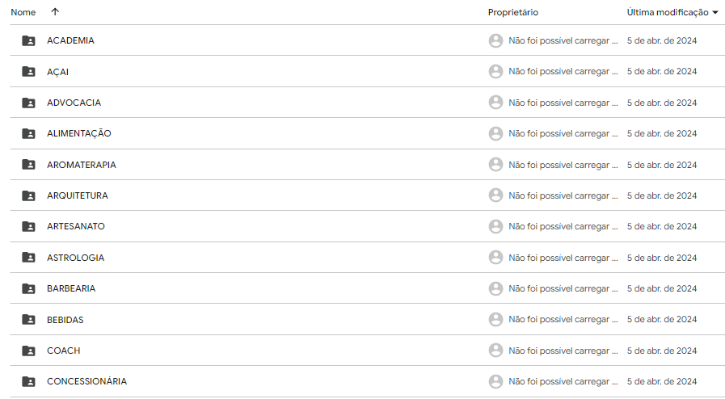The height and width of the screenshot is (399, 725).
Task: Click the modified date in ACADEMIA row
Action: click(661, 40)
